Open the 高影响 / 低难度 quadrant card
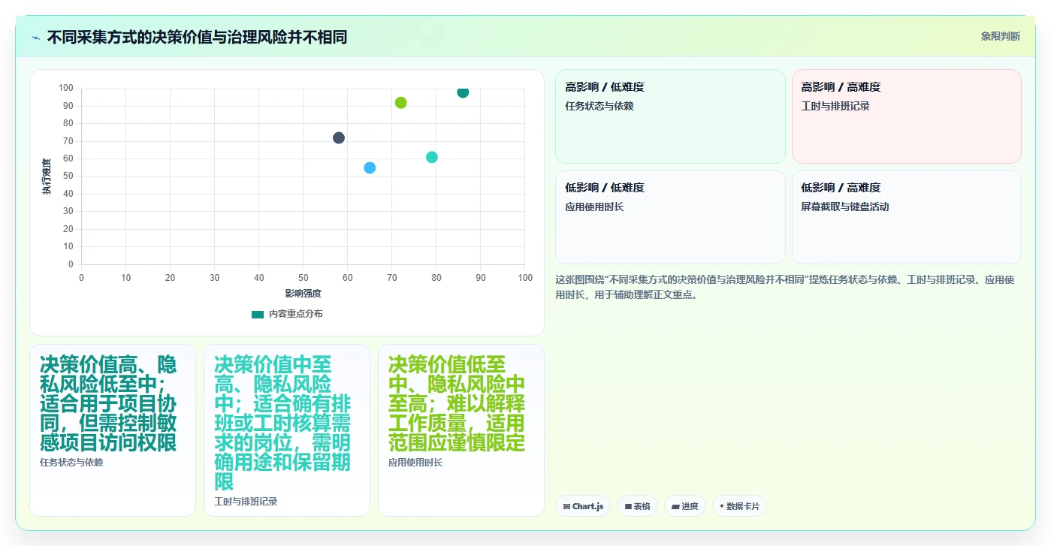Viewport: 1051px width, 546px height. (x=670, y=116)
